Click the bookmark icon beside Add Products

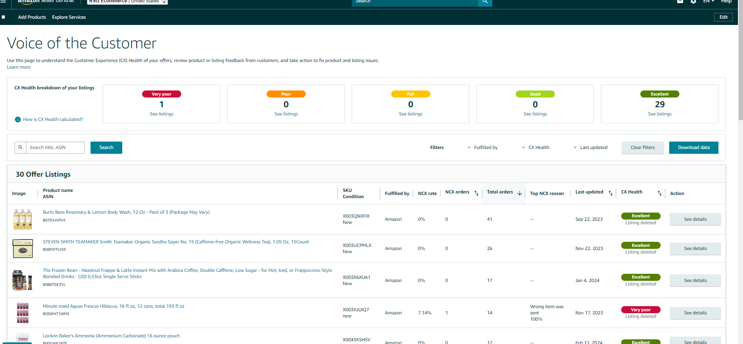tap(4, 17)
